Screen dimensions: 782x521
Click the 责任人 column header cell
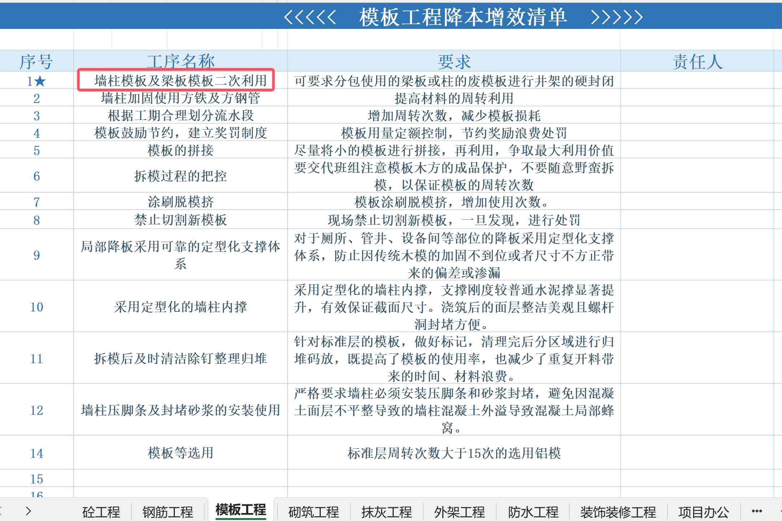[697, 61]
